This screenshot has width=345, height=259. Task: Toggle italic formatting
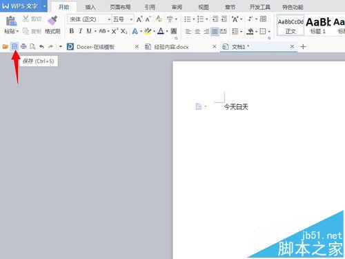[80, 31]
